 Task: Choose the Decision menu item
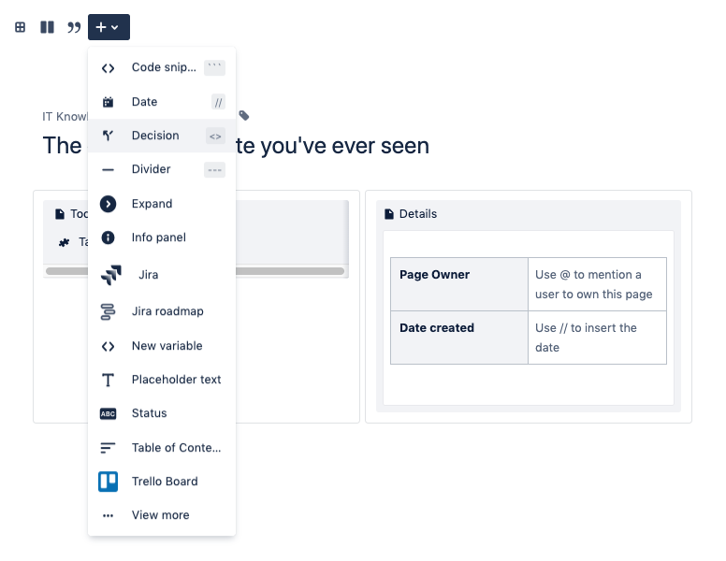pyautogui.click(x=155, y=136)
